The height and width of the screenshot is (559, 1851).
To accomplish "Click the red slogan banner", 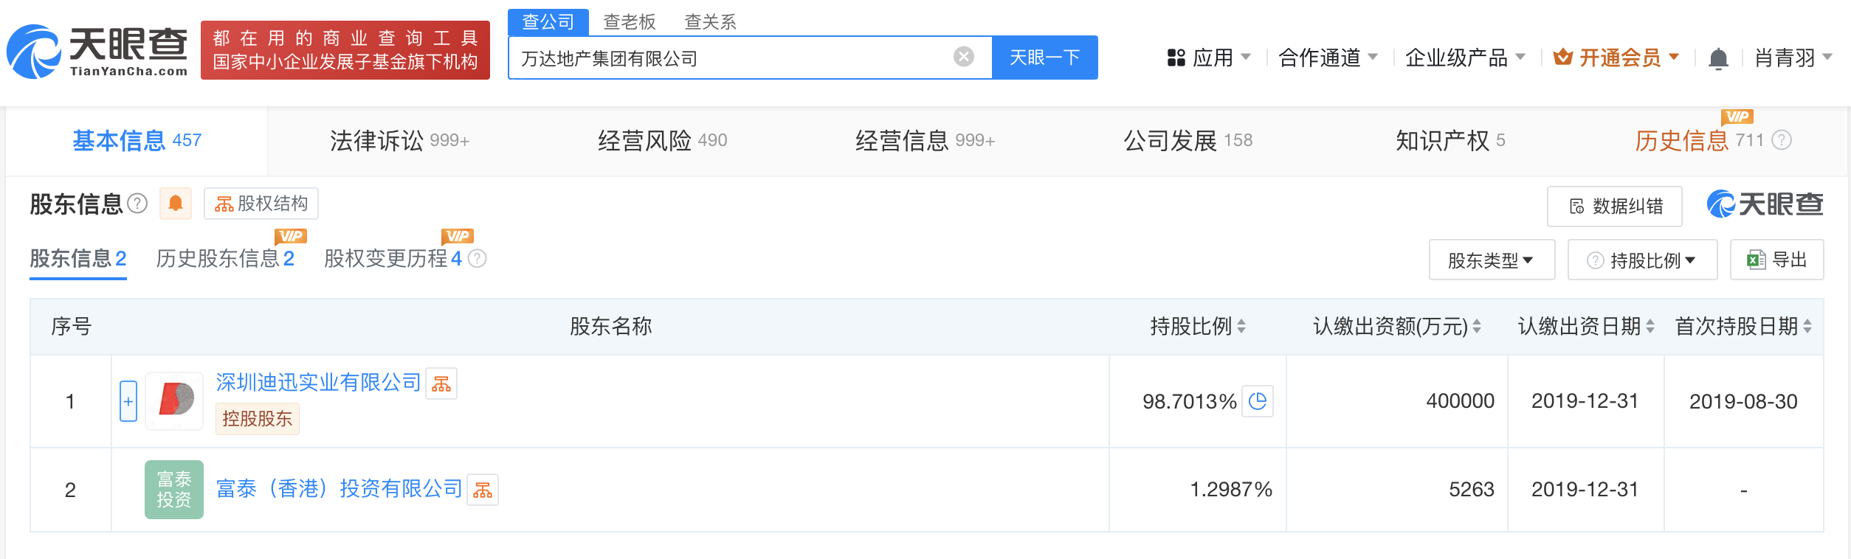I will pyautogui.click(x=345, y=50).
